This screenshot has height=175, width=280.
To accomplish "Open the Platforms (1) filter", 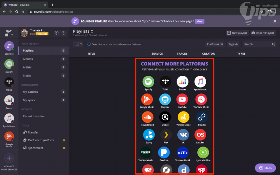I will coord(215,44).
